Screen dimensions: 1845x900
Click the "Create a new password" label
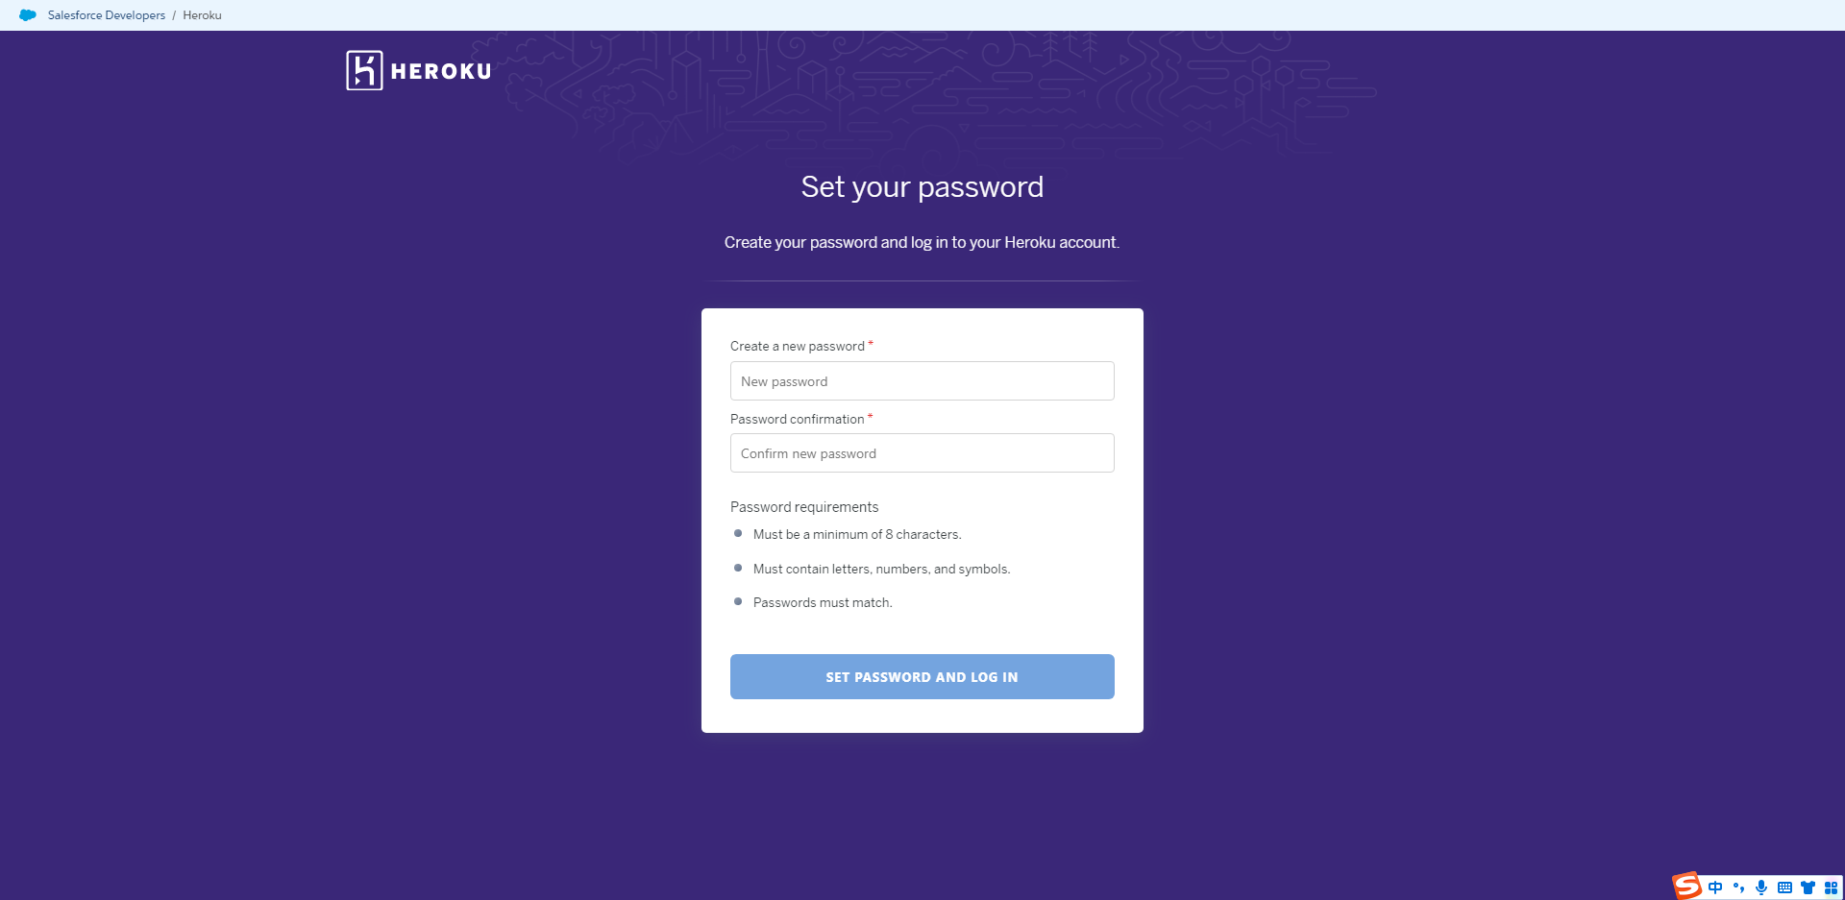pos(797,347)
